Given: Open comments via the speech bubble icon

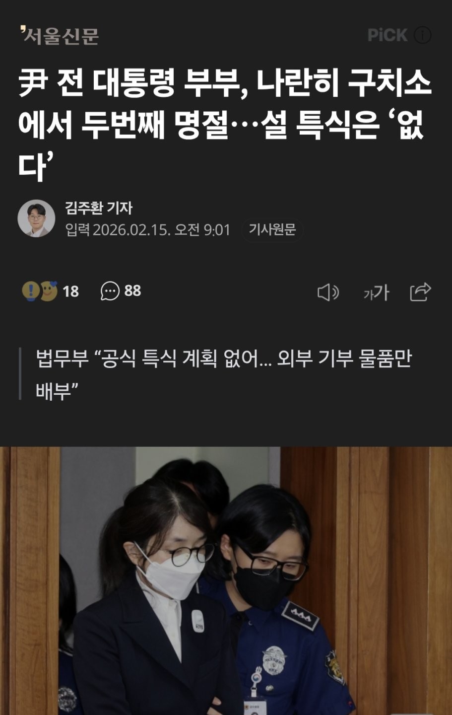Looking at the screenshot, I should click(110, 291).
